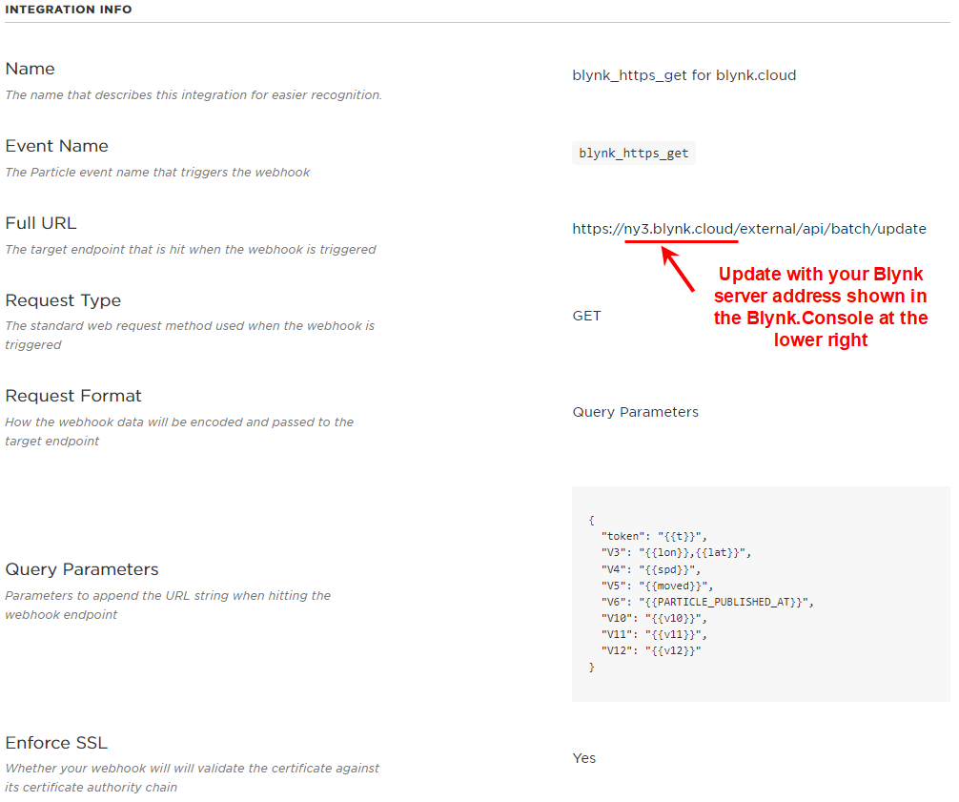Select the 'blynk_https_get for blynk.cloud' name value
The image size is (959, 802).
tap(684, 75)
